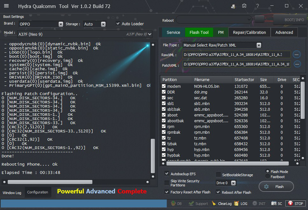This screenshot has height=210, width=308.
Task: Click the Drive column header
Action: 282,80
